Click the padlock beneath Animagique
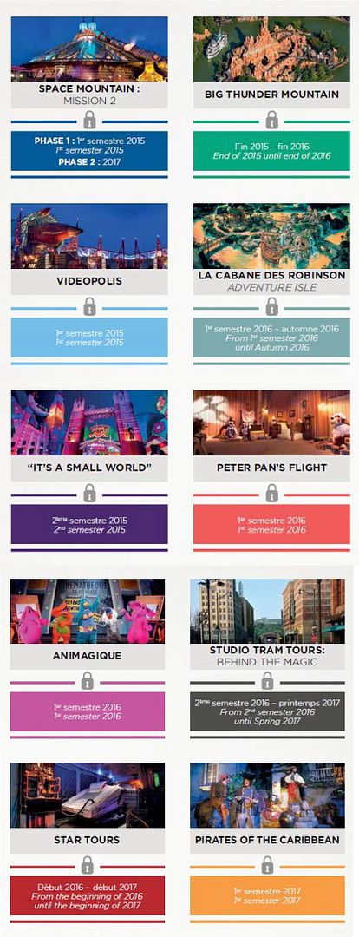 click(88, 681)
